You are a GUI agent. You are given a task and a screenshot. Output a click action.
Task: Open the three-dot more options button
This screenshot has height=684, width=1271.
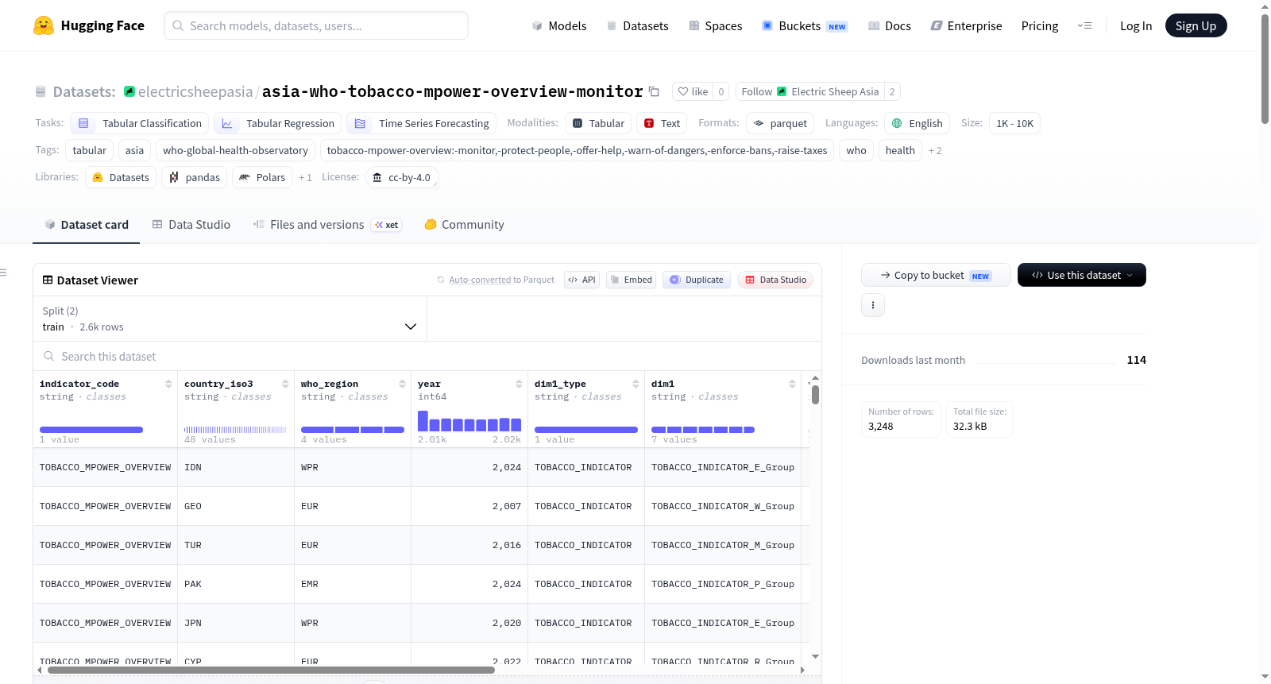(873, 305)
